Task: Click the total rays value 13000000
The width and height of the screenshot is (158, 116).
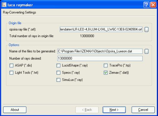Action: click(87, 36)
